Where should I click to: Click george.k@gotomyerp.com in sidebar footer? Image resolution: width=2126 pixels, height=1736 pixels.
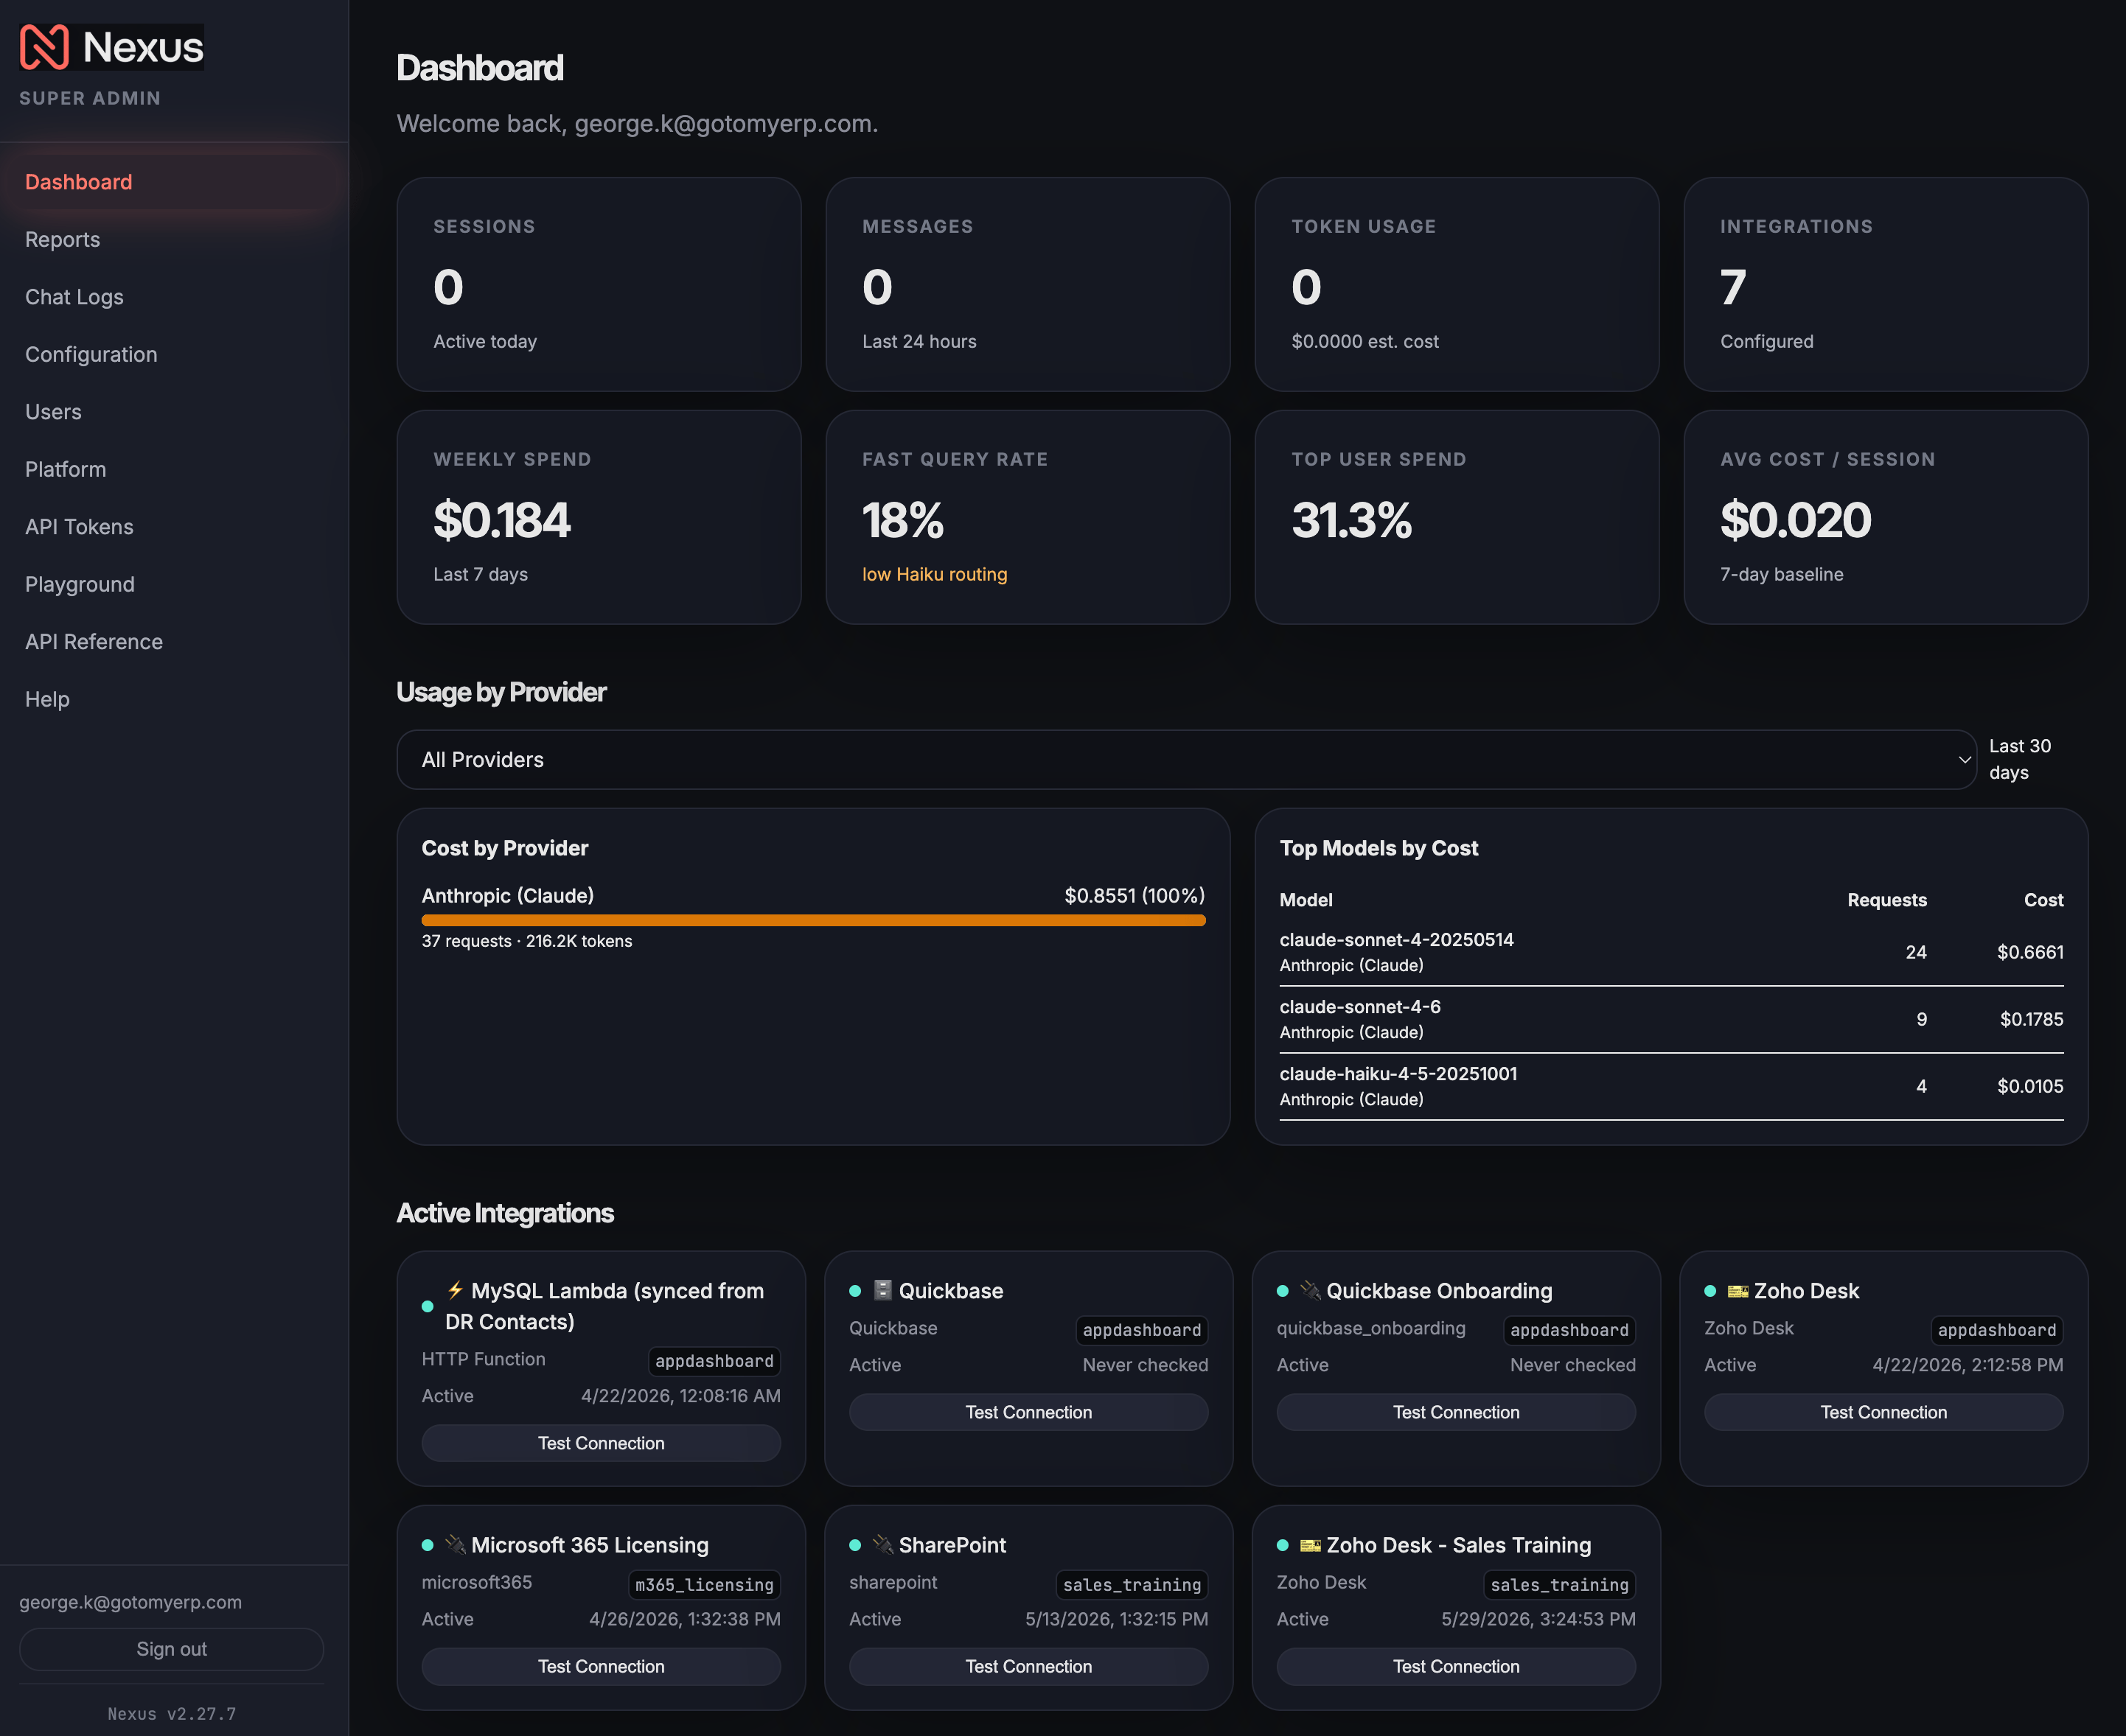point(130,1602)
